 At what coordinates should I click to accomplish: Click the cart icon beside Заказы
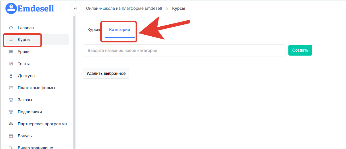tap(11, 100)
